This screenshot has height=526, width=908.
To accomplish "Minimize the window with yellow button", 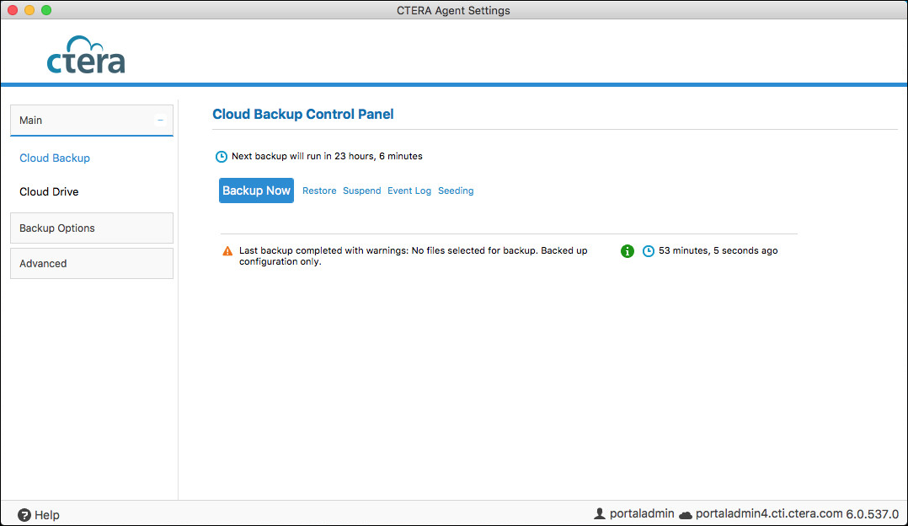I will tap(29, 10).
